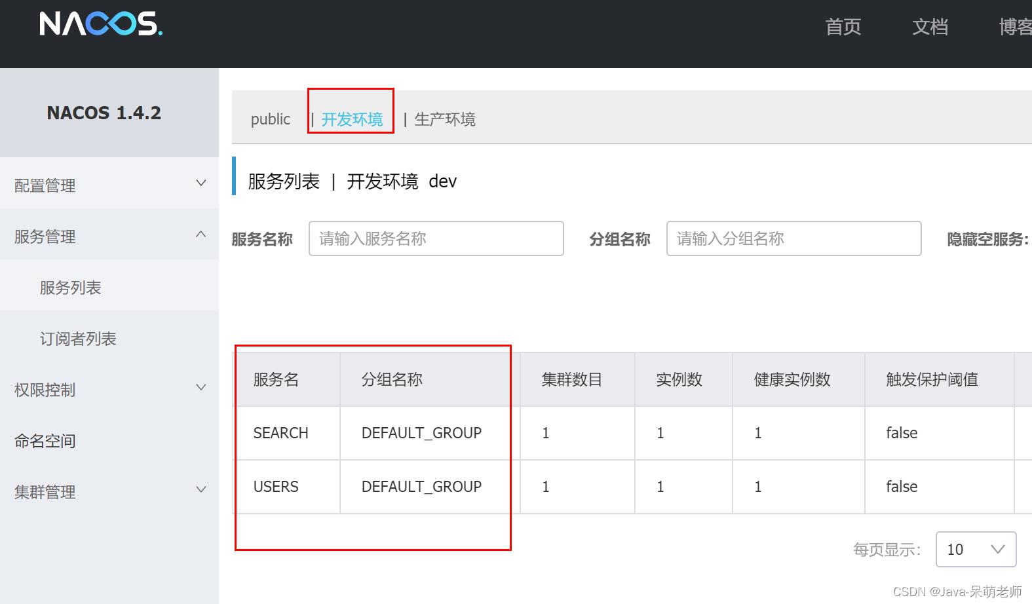Click the USERS service name cell
The image size is (1032, 604).
[276, 487]
